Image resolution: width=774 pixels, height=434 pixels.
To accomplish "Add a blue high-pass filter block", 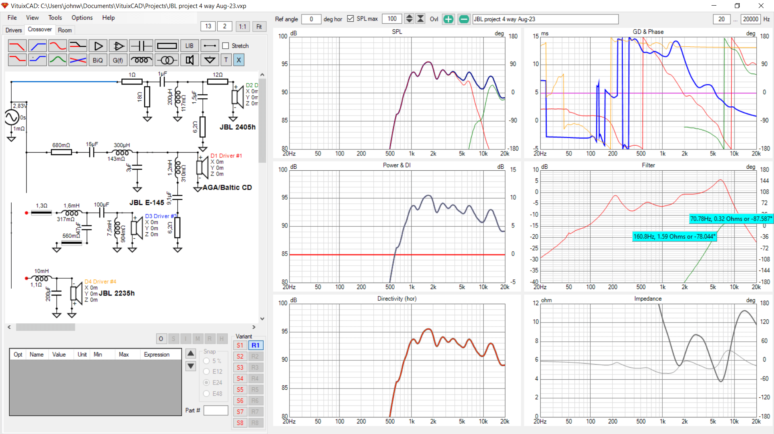I will tap(37, 45).
